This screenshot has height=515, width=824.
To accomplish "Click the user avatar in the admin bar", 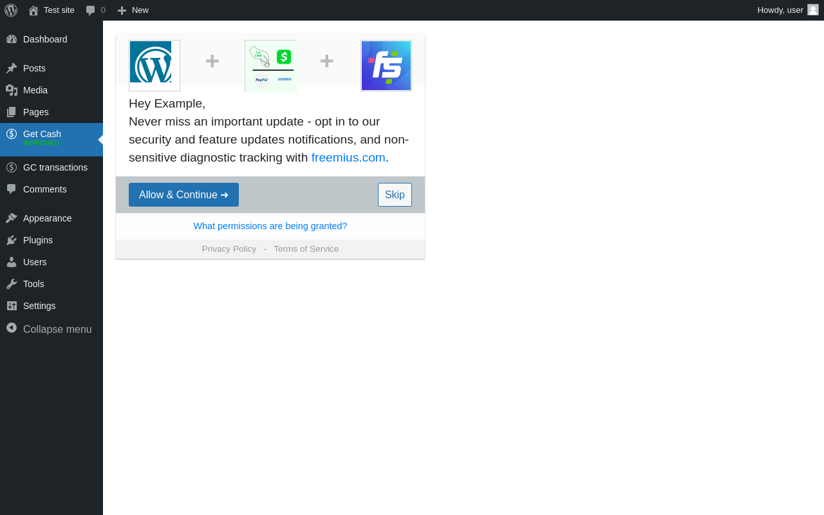I will click(813, 10).
